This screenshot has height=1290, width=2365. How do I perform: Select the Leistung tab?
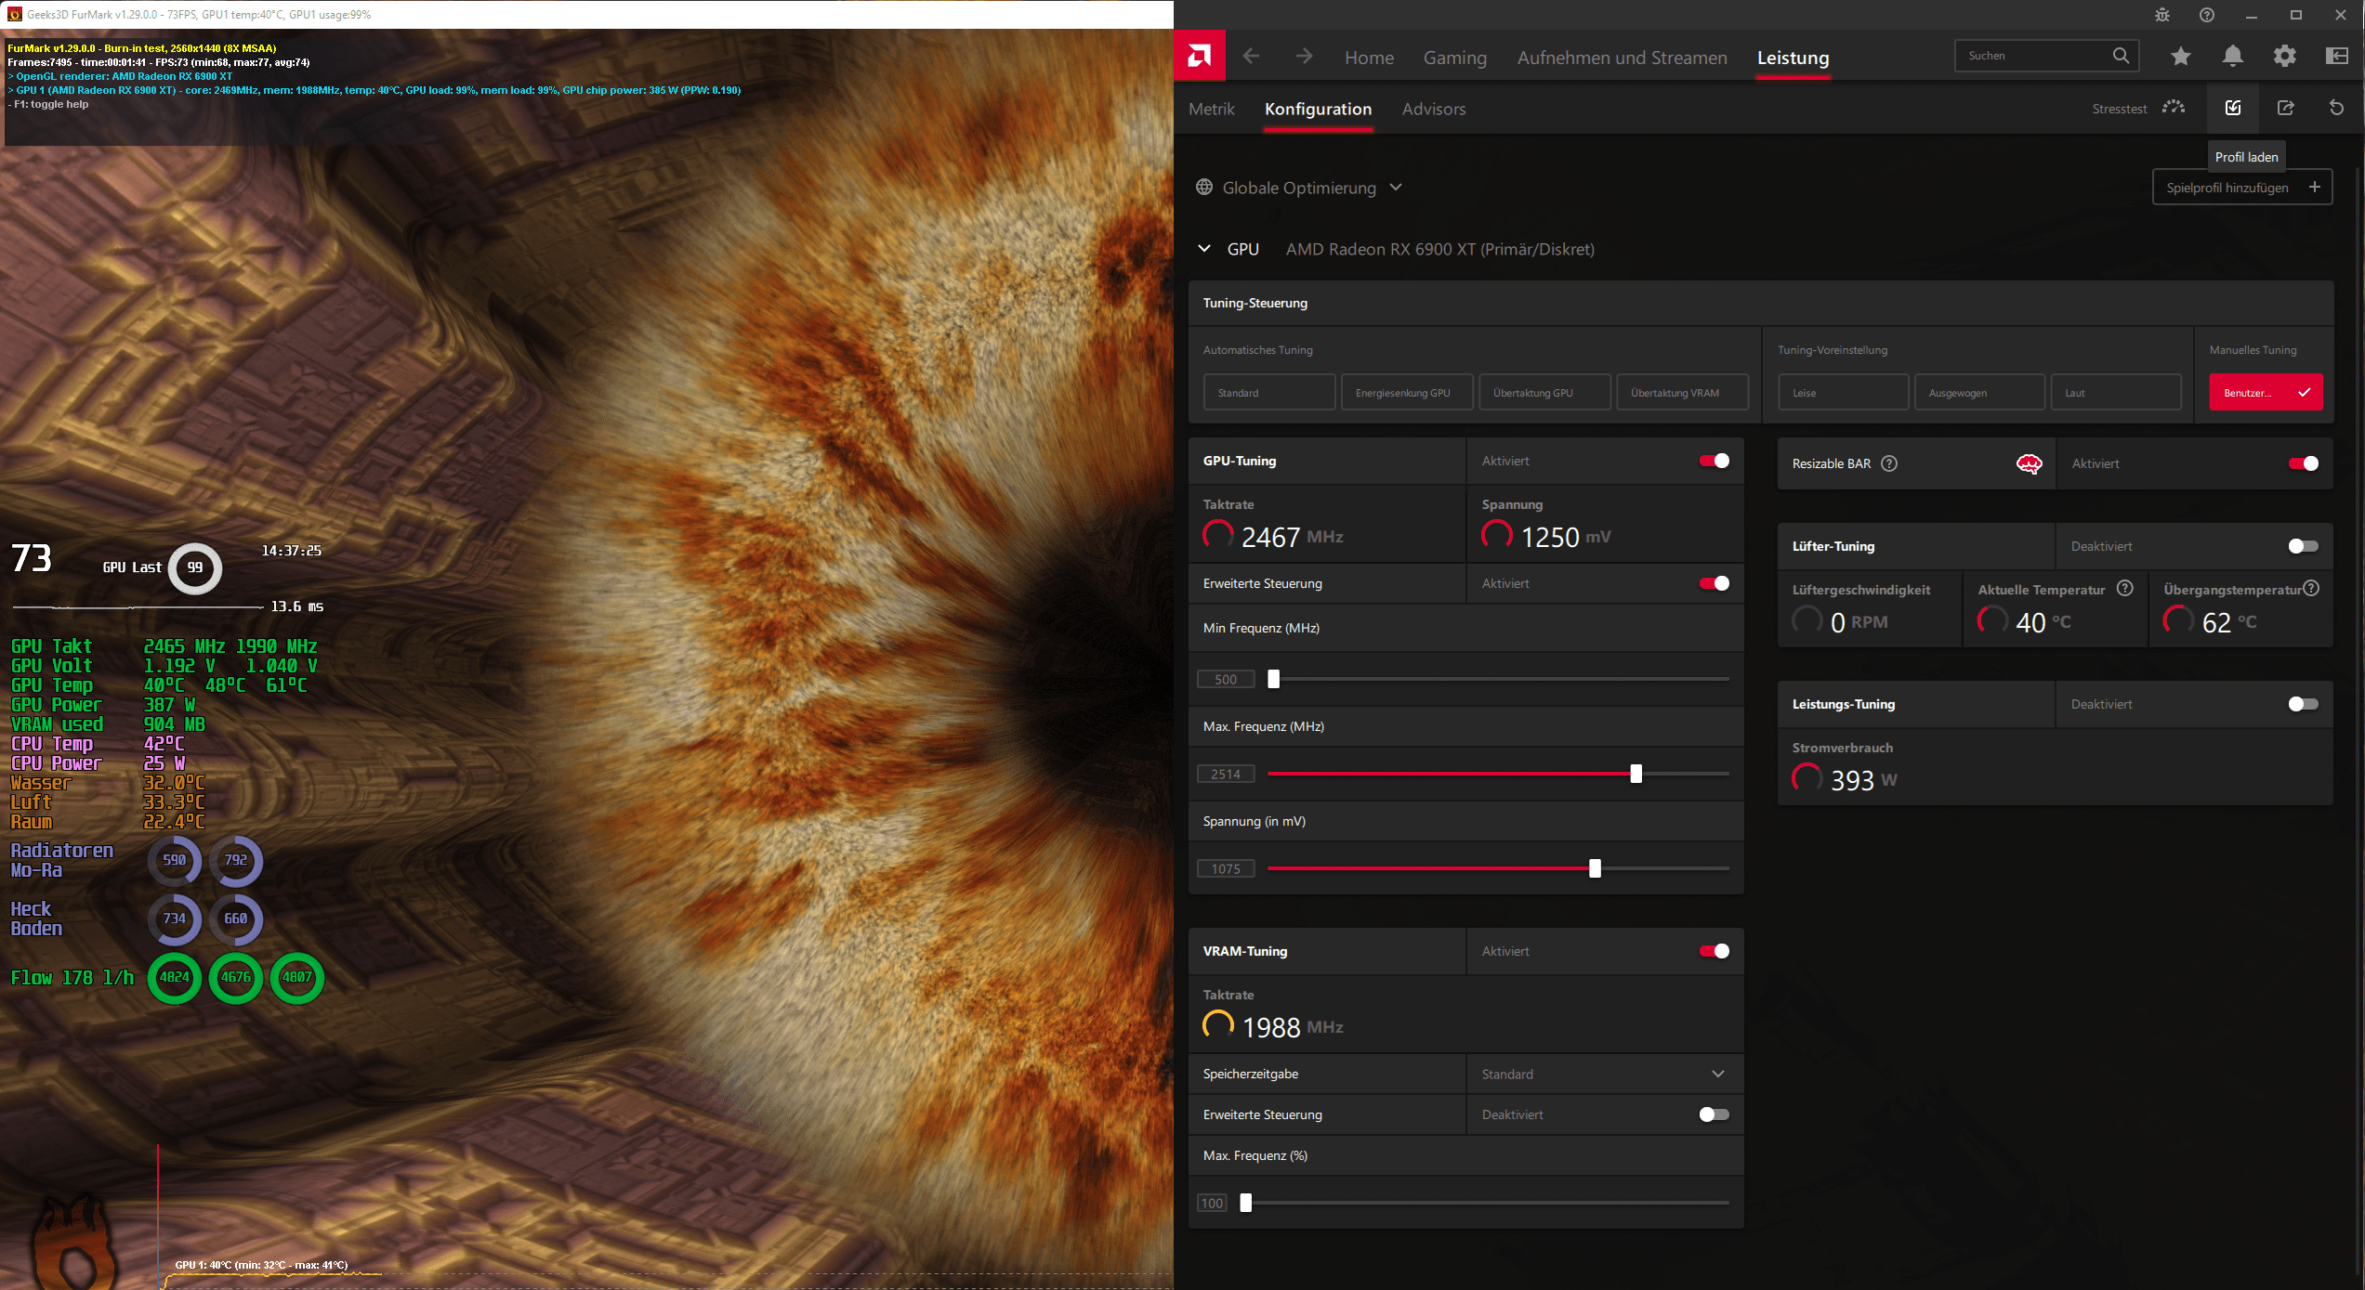tap(1793, 58)
